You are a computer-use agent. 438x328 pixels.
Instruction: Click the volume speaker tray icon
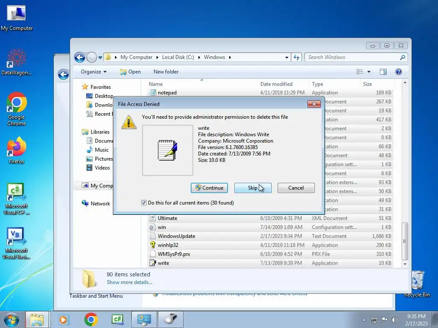pyautogui.click(x=395, y=320)
